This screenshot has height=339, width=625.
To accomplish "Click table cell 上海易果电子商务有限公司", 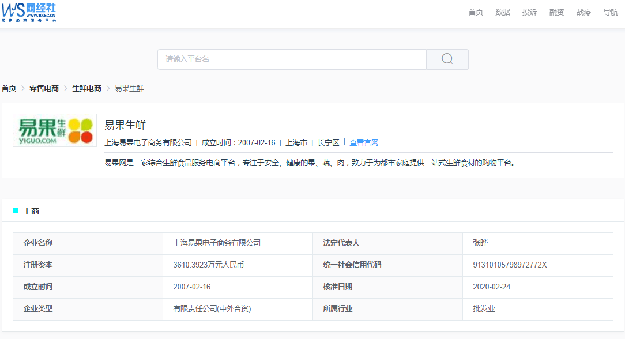I will pyautogui.click(x=238, y=243).
